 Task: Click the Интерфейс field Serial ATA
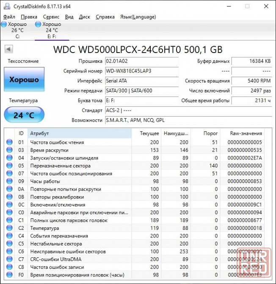[142, 81]
